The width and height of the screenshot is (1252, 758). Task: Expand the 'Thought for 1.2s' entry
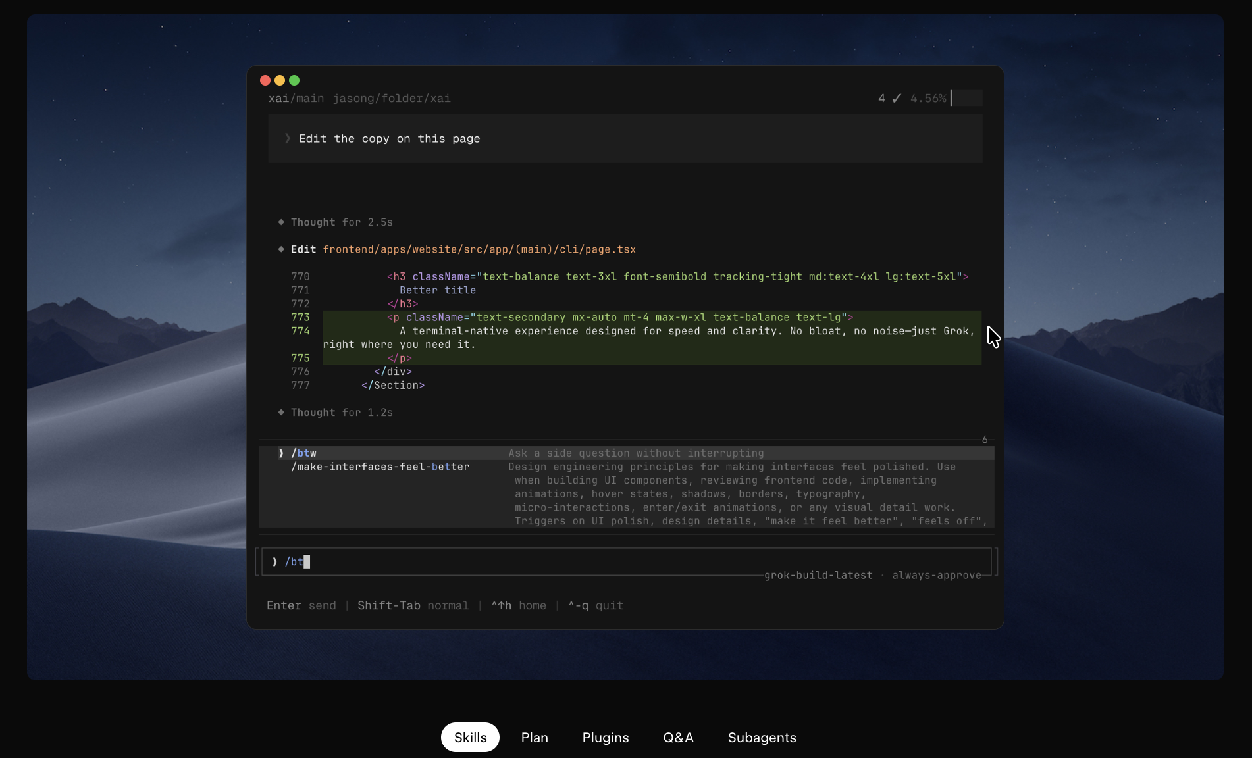[x=342, y=413]
